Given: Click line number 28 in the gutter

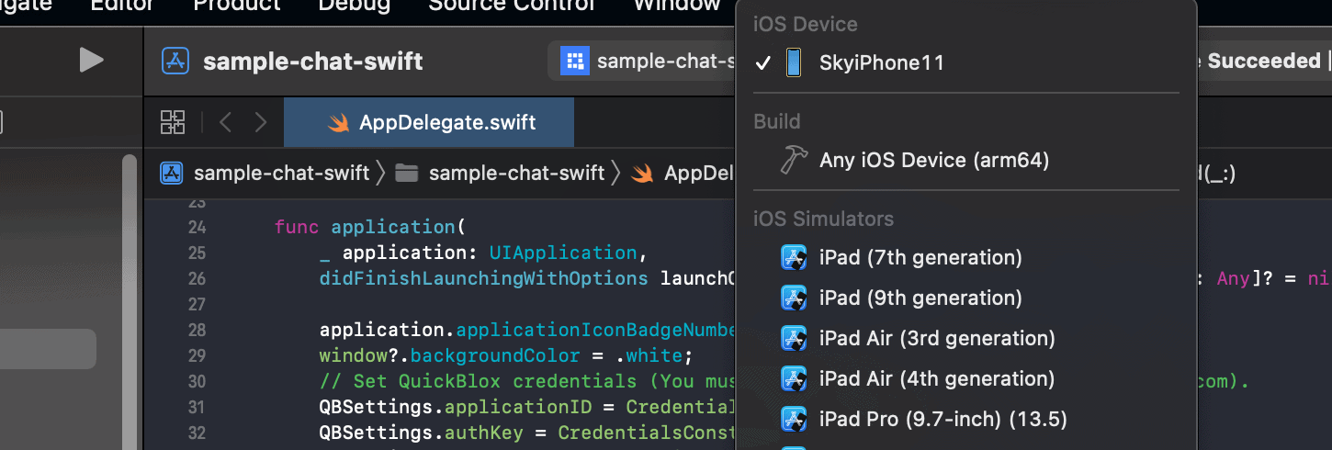Looking at the screenshot, I should (x=196, y=330).
